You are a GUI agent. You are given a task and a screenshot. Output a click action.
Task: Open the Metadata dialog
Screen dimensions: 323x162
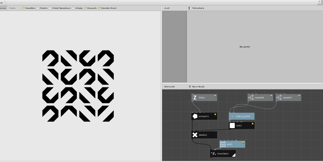tap(196, 8)
